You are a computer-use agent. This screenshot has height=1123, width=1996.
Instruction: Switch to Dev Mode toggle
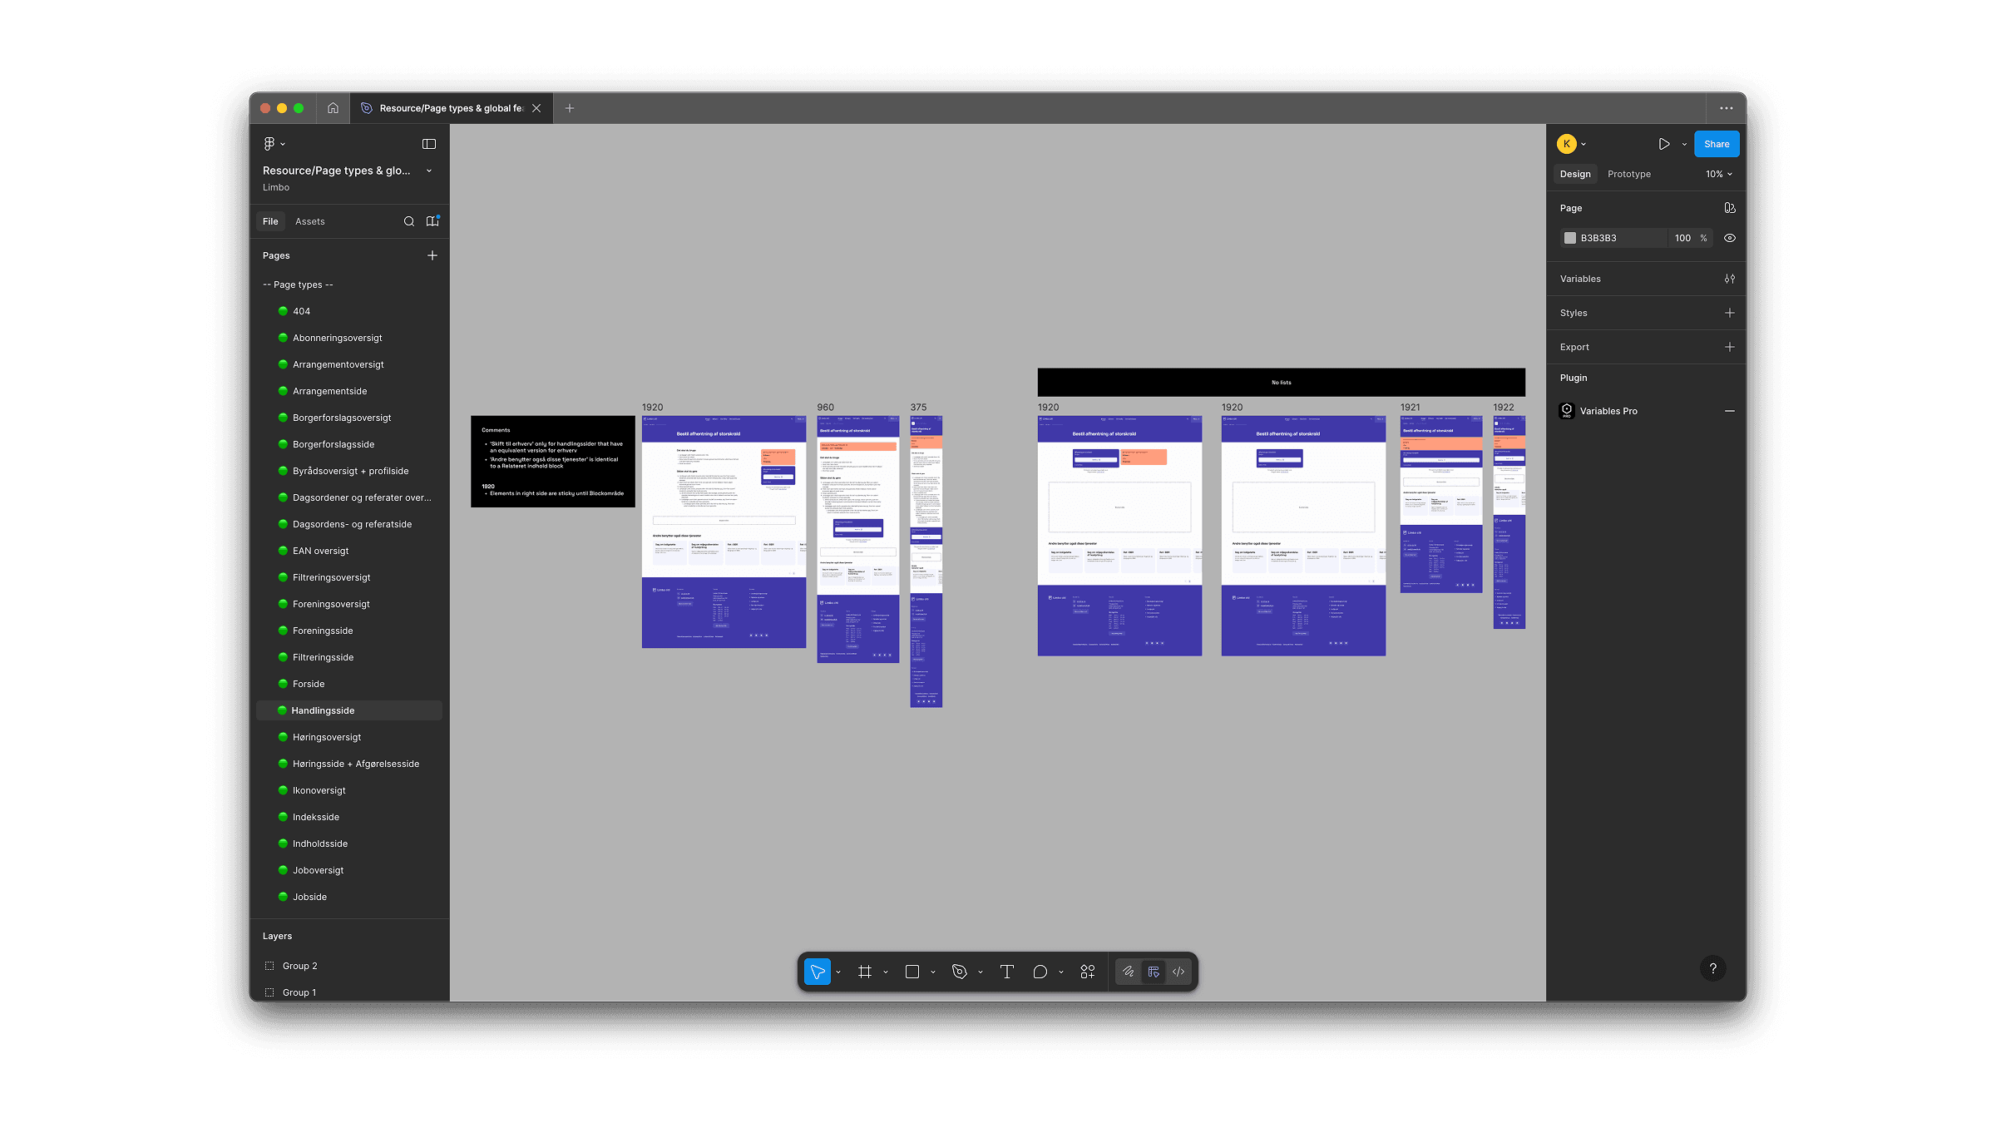tap(1178, 972)
